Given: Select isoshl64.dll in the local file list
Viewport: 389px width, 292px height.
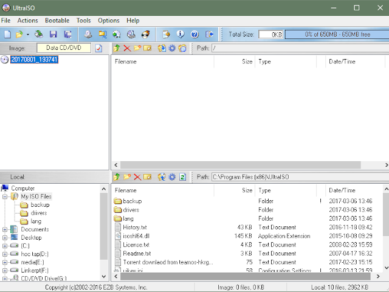Looking at the screenshot, I should pyautogui.click(x=136, y=236).
